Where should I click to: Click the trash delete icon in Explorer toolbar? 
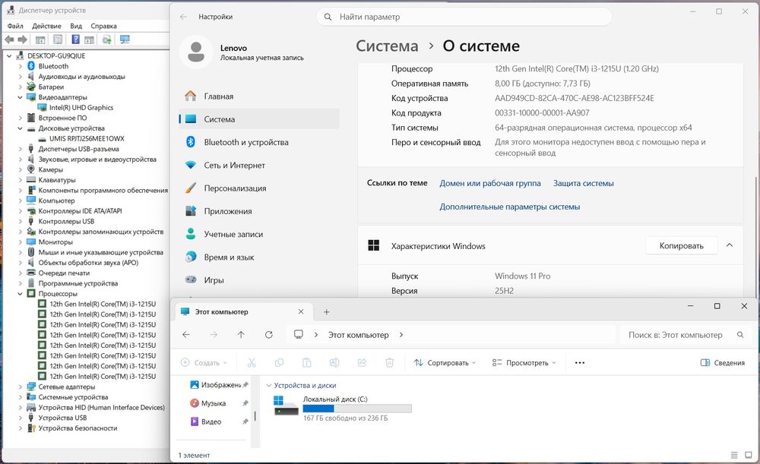point(389,363)
